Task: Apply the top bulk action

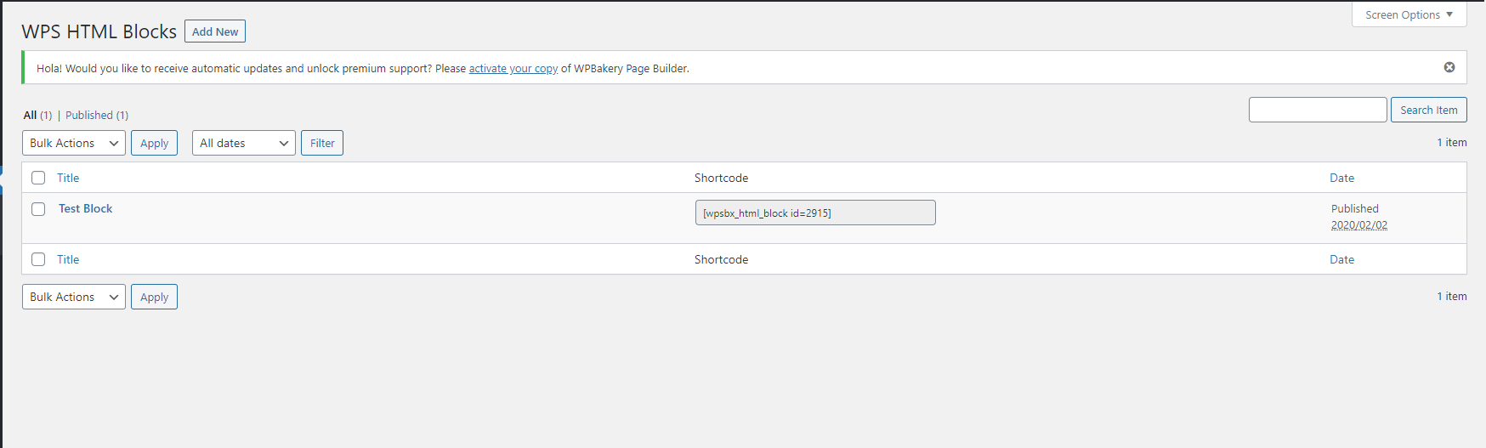Action: 154,143
